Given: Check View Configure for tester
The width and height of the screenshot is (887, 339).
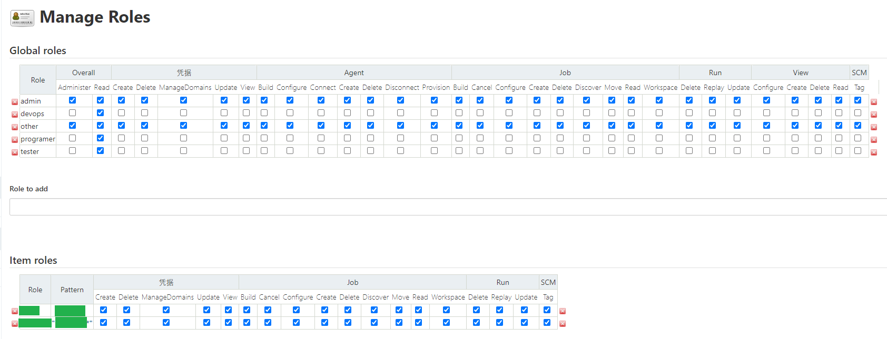Looking at the screenshot, I should [767, 150].
